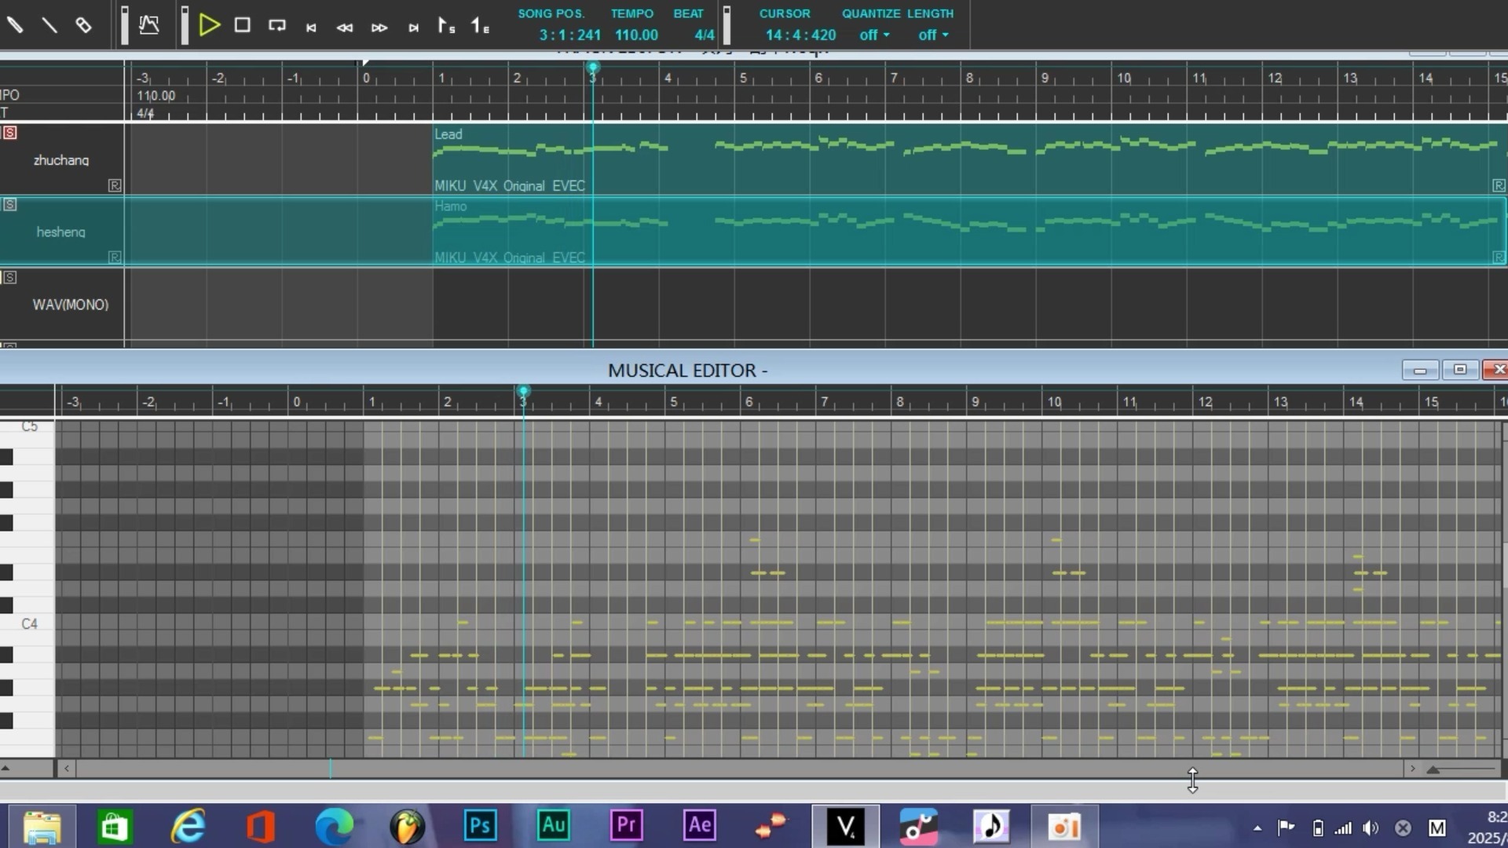The width and height of the screenshot is (1508, 848).
Task: Click the Musical Editor's right horizontal scroll arrow
Action: click(x=1412, y=769)
